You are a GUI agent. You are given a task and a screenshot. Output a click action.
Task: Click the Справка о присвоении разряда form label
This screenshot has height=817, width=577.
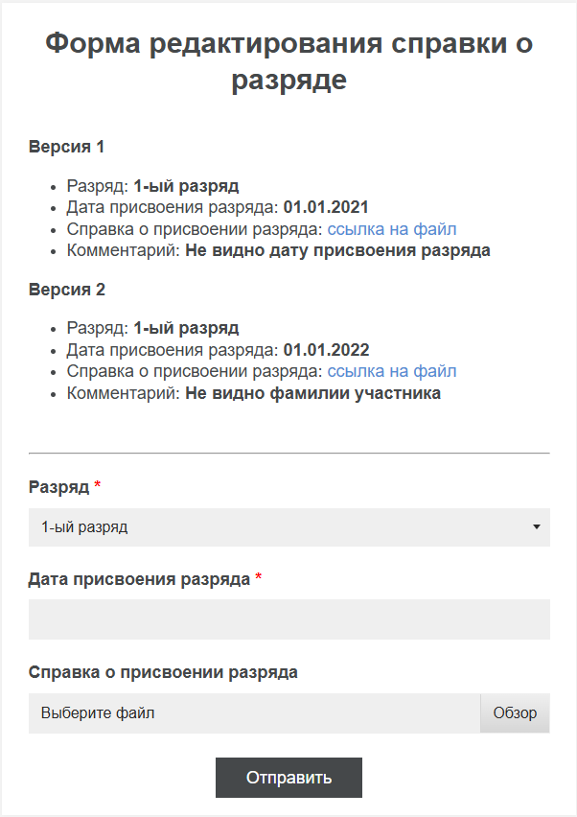[x=163, y=672]
